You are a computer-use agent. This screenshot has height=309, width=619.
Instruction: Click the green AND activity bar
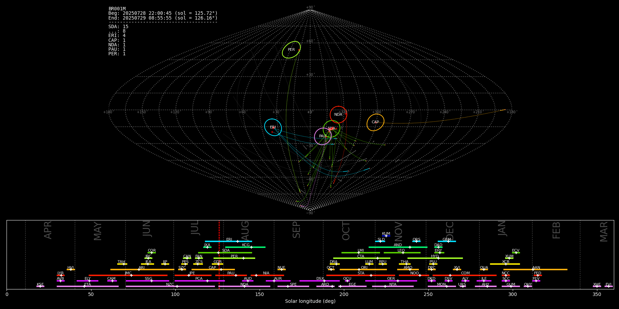coord(398,247)
